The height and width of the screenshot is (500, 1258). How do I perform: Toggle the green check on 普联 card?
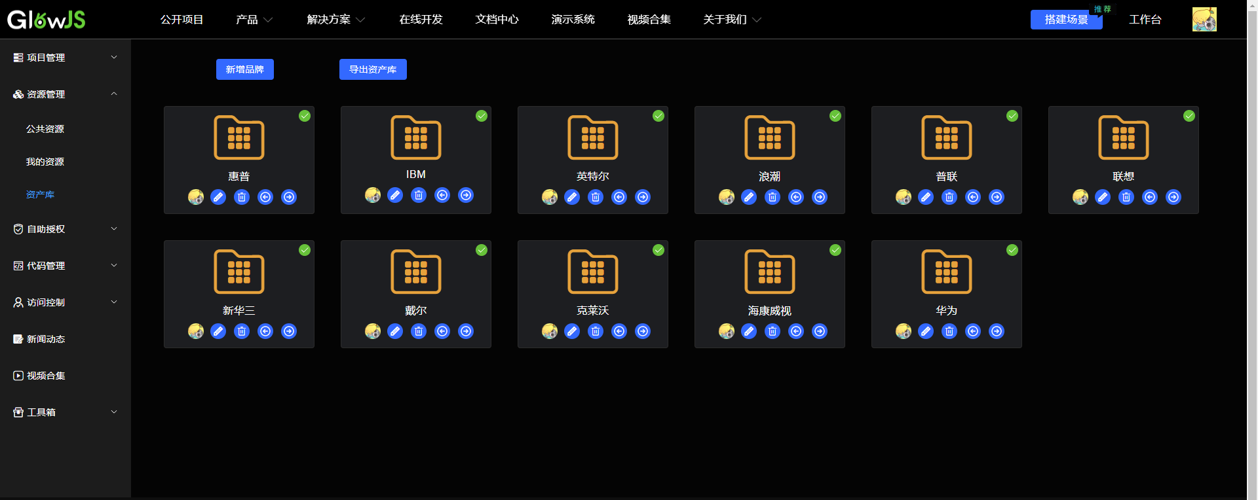coord(1012,116)
